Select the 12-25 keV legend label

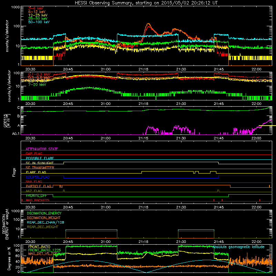[38, 15]
